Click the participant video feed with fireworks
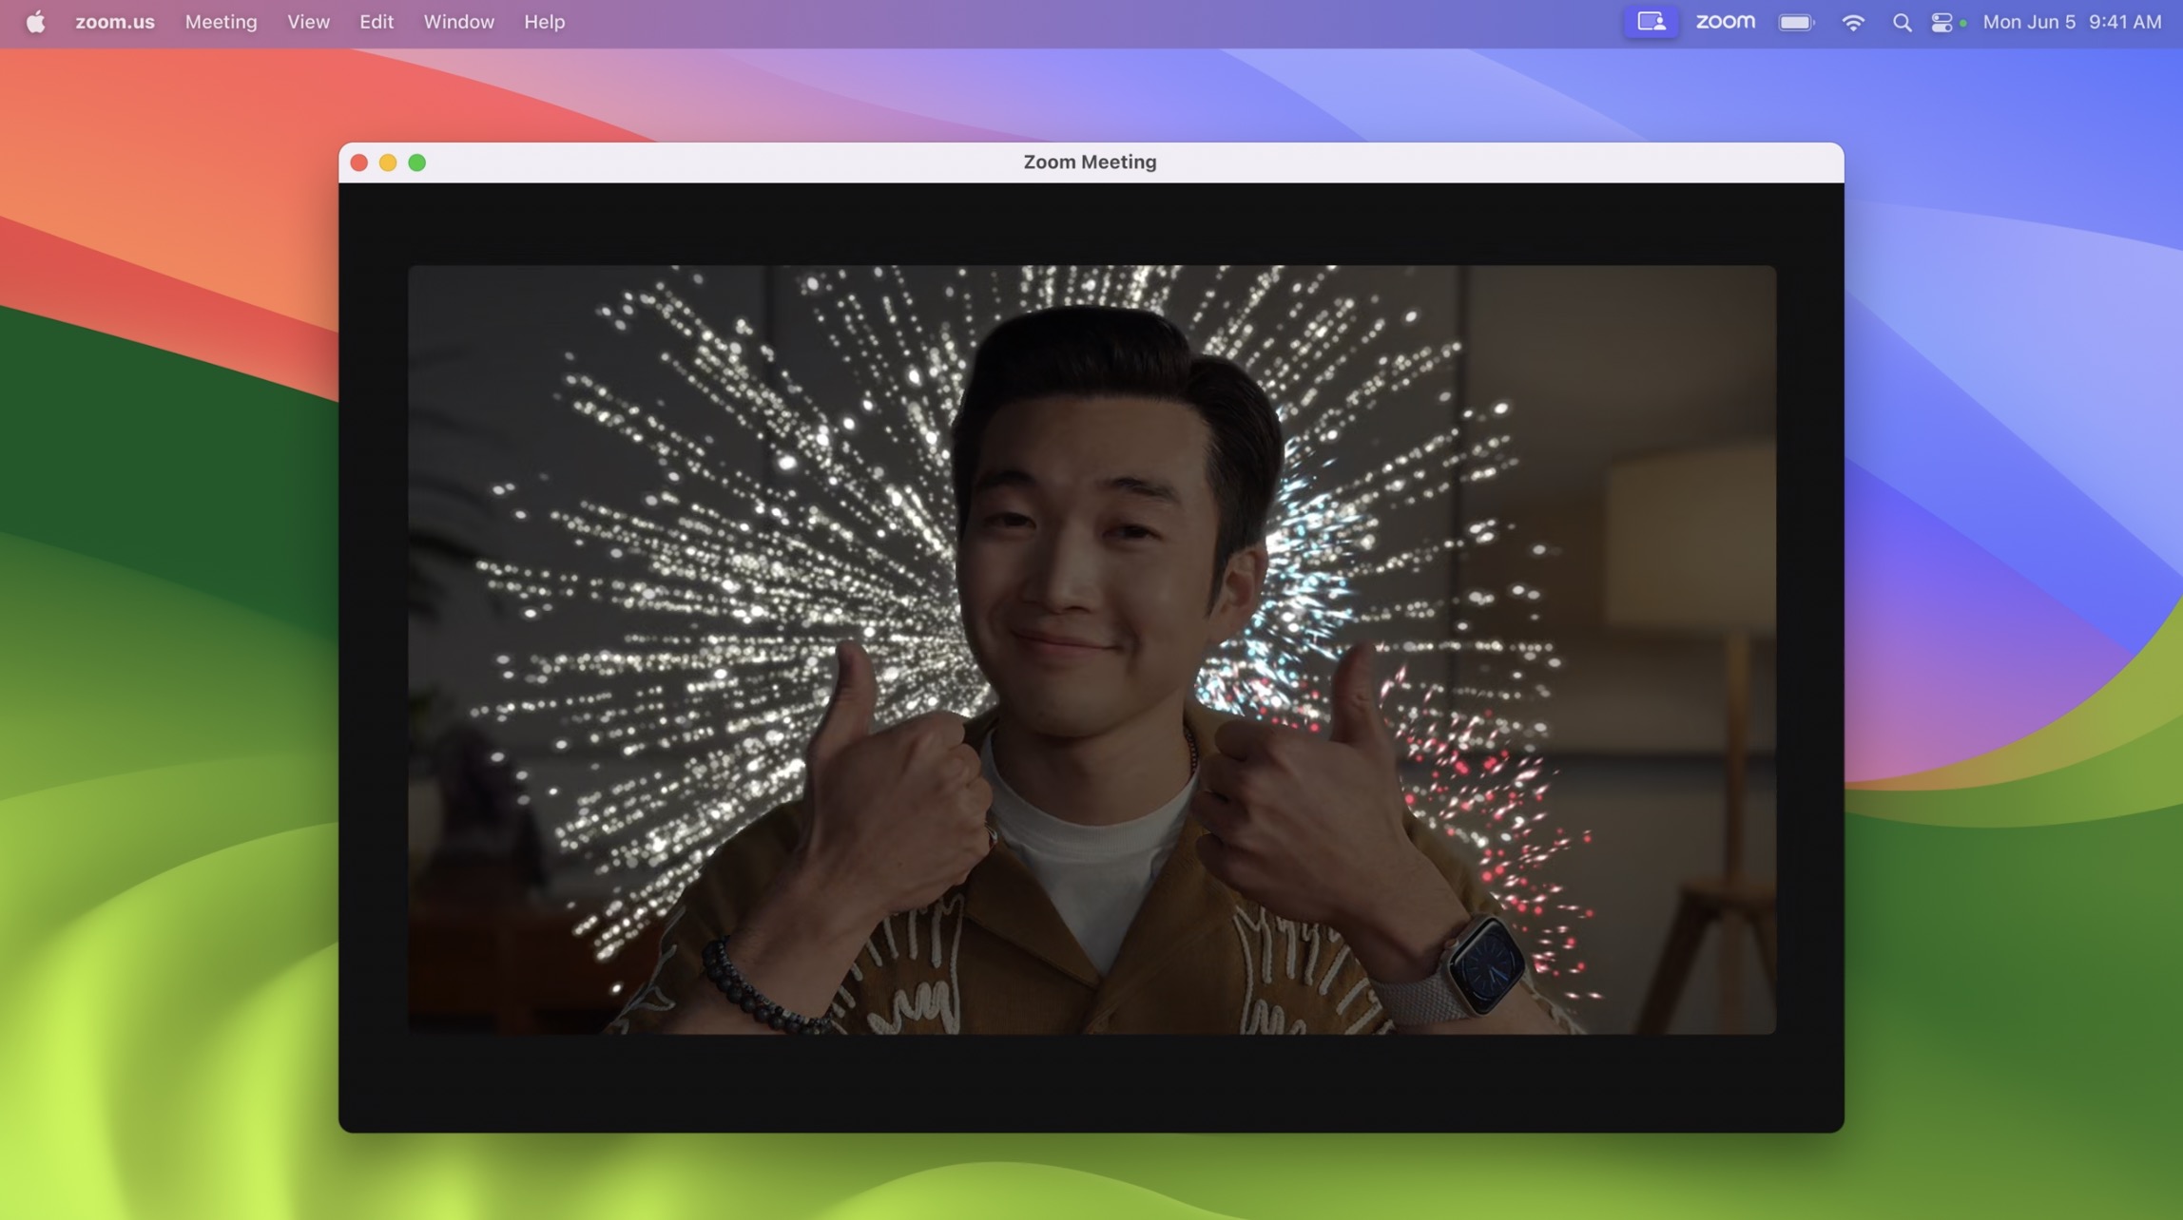 pyautogui.click(x=1091, y=649)
